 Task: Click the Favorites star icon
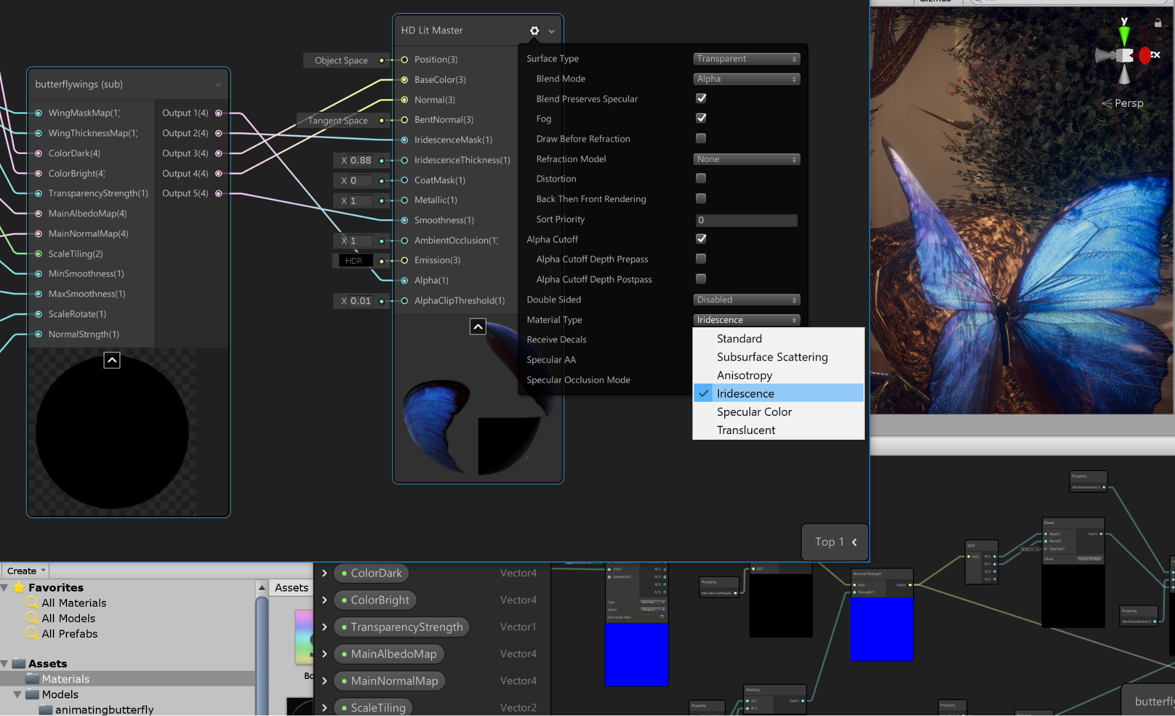point(19,587)
